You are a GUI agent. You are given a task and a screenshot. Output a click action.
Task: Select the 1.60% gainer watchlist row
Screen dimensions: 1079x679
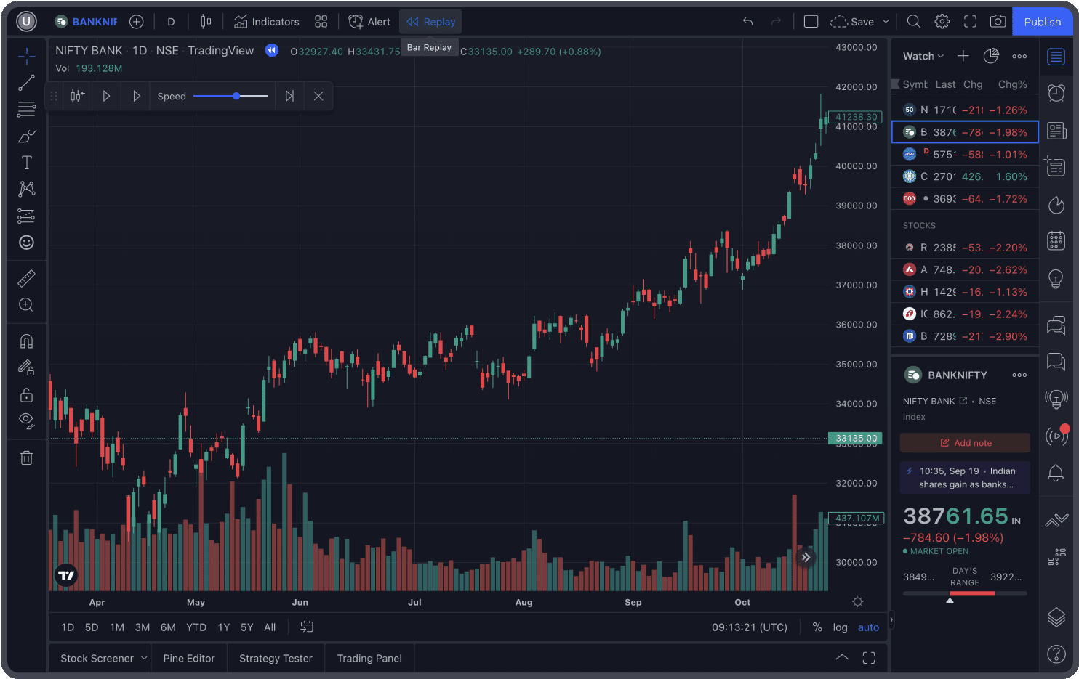(x=965, y=176)
